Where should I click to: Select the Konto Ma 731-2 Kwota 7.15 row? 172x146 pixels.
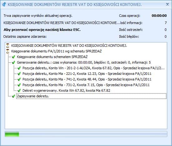[86, 85]
